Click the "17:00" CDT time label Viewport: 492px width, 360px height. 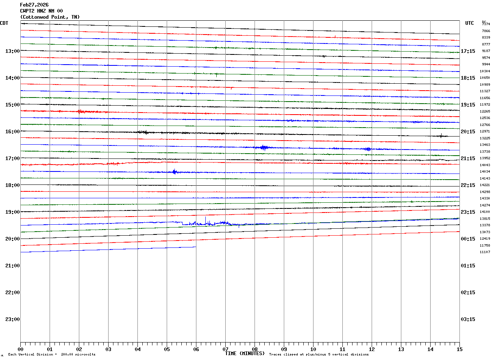click(12, 158)
